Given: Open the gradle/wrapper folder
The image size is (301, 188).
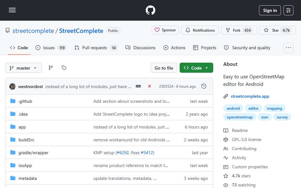Looking at the screenshot, I should click(34, 153).
